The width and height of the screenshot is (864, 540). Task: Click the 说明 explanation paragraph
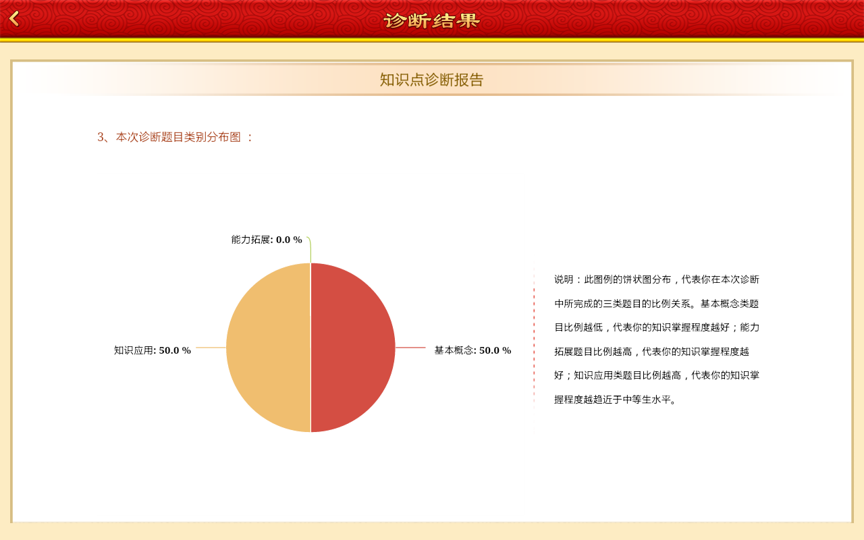(657, 339)
